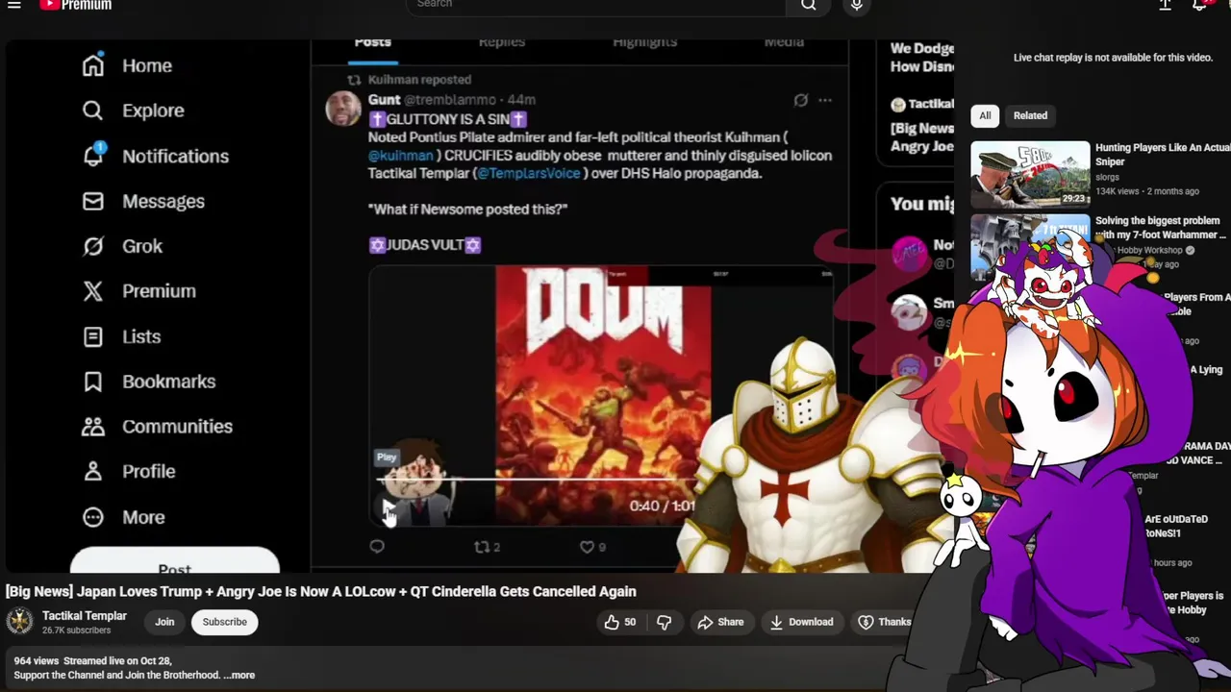
Task: Click the YouTube Premium logo
Action: click(76, 5)
